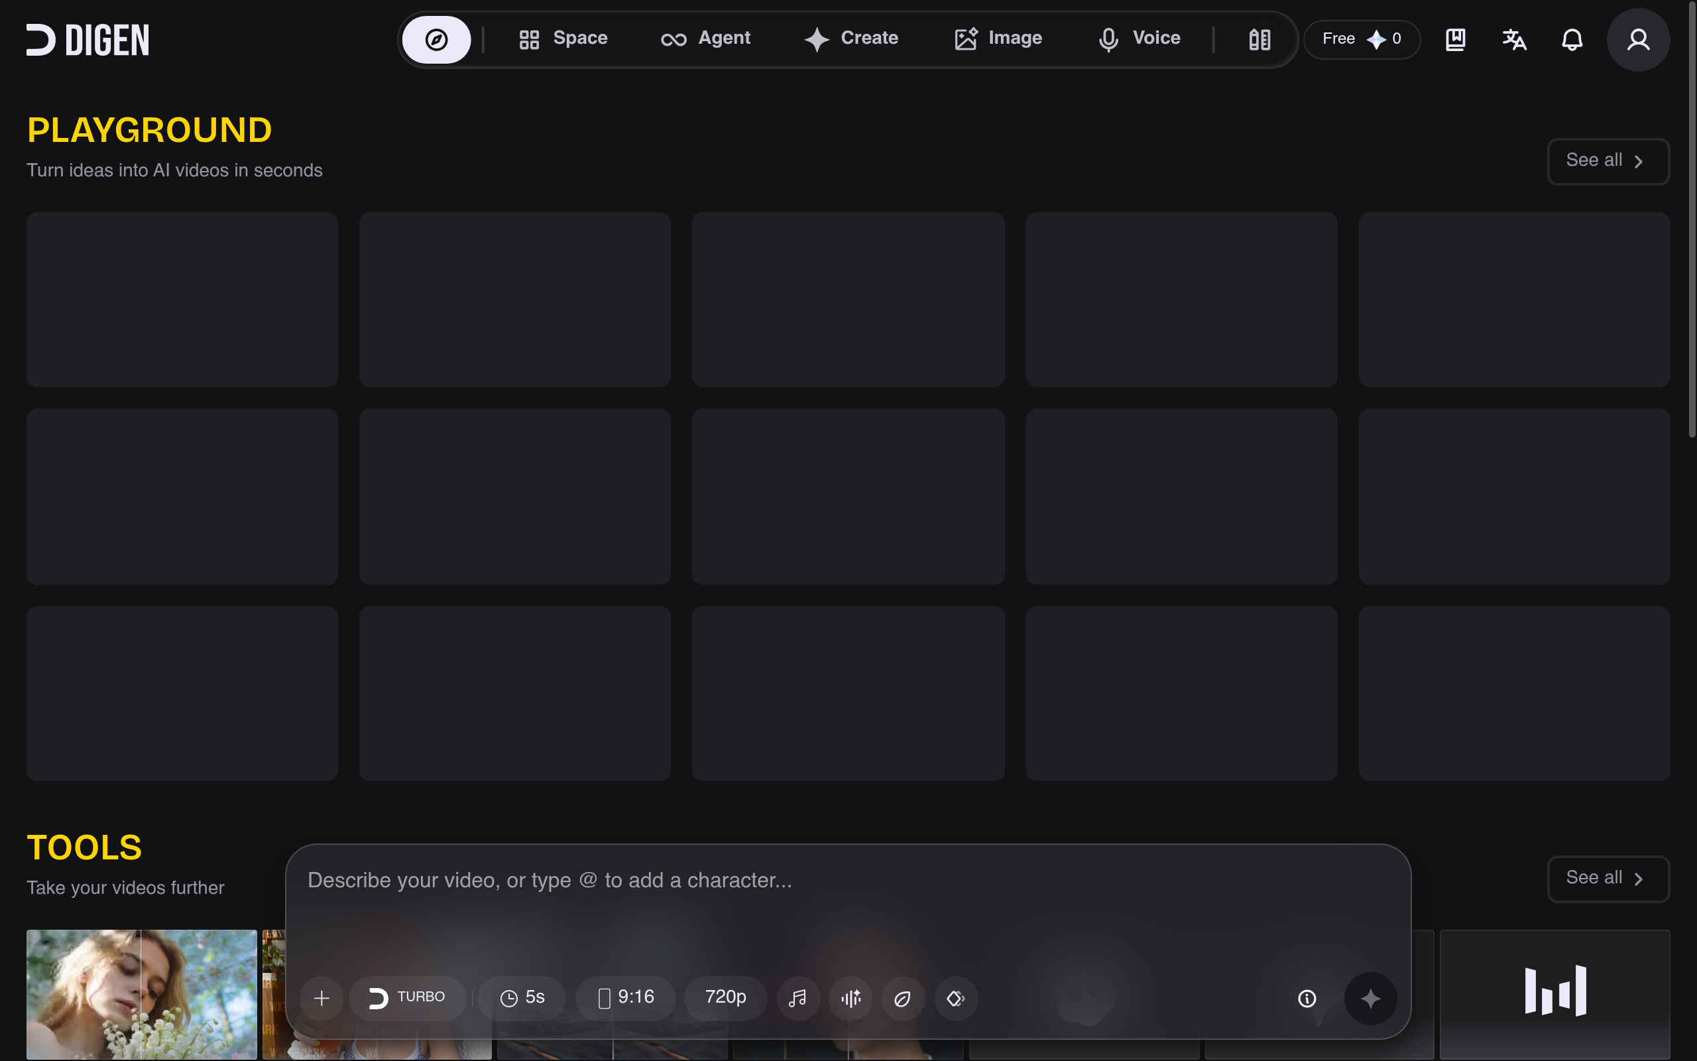
Task: Open the woman with flowers tool thumbnail
Action: [142, 994]
